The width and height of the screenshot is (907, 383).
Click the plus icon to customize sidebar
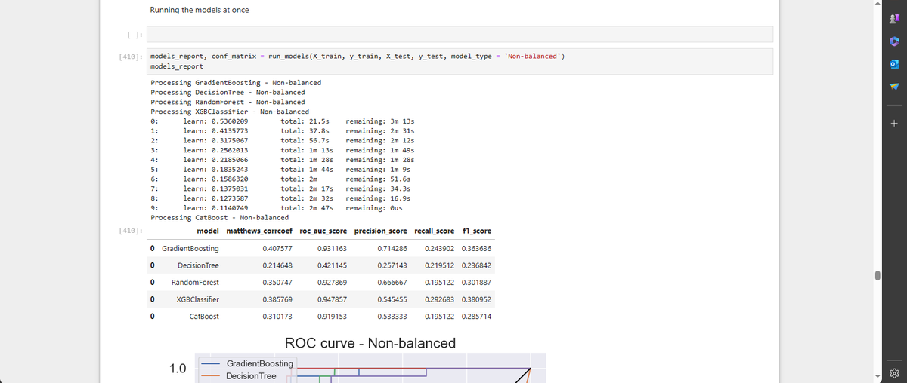[x=894, y=123]
